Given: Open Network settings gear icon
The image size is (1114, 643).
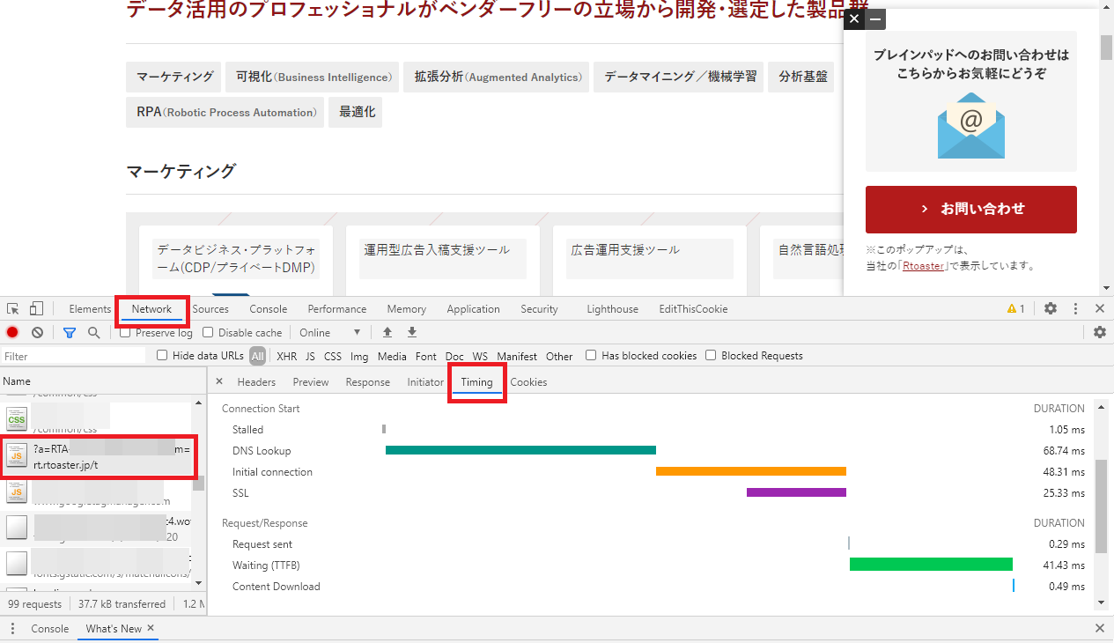Looking at the screenshot, I should pyautogui.click(x=1099, y=332).
